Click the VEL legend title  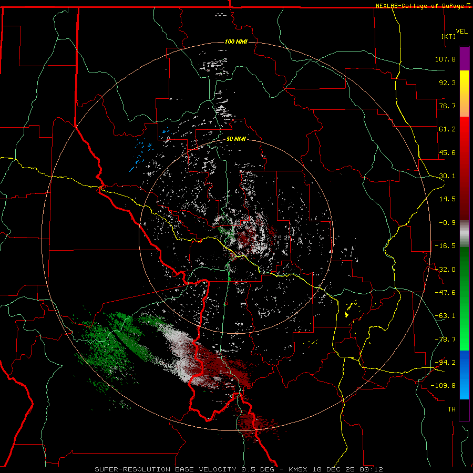click(461, 32)
